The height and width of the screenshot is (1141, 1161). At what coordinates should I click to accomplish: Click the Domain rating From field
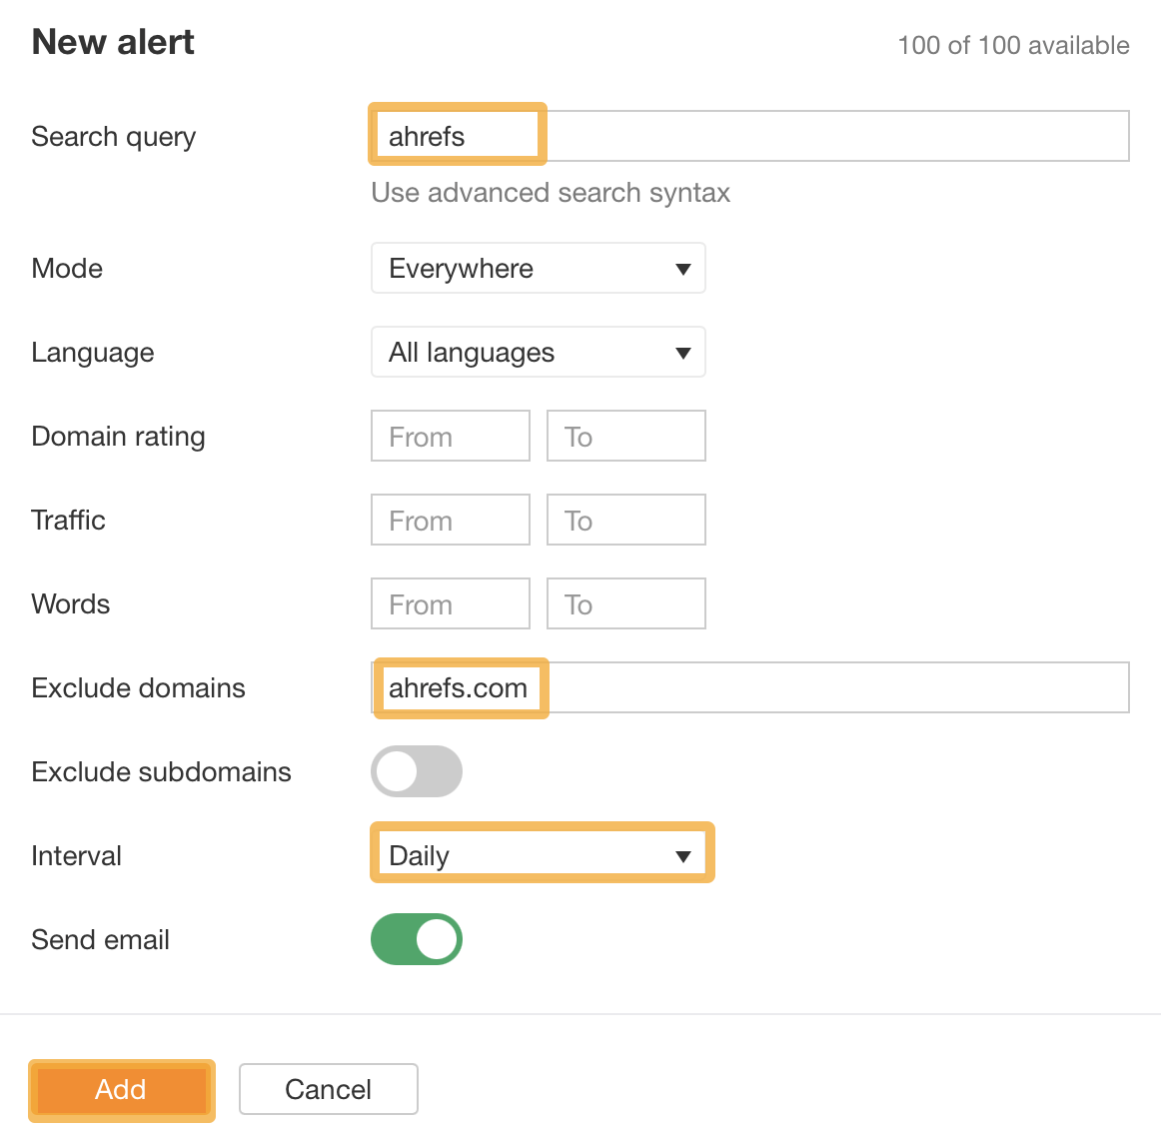pos(450,436)
